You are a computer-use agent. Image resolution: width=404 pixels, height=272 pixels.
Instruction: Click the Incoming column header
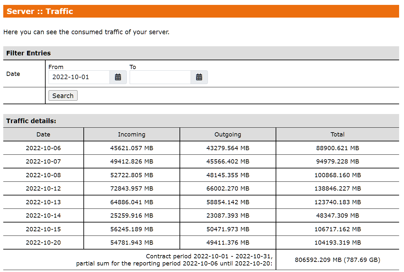(132, 134)
